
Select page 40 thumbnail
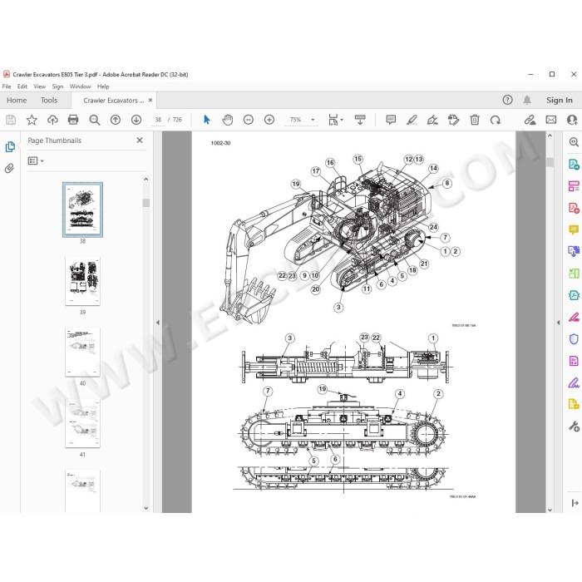tap(82, 352)
